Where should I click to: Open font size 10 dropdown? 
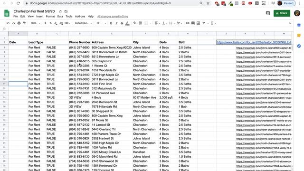tap(101, 23)
